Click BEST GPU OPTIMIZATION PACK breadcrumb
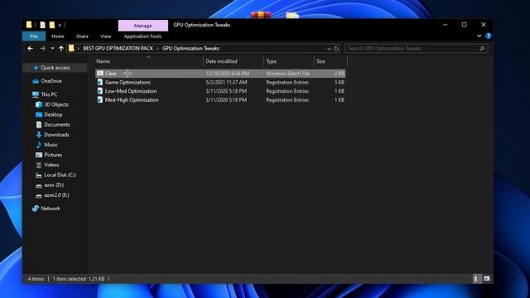530x298 pixels. [x=118, y=49]
